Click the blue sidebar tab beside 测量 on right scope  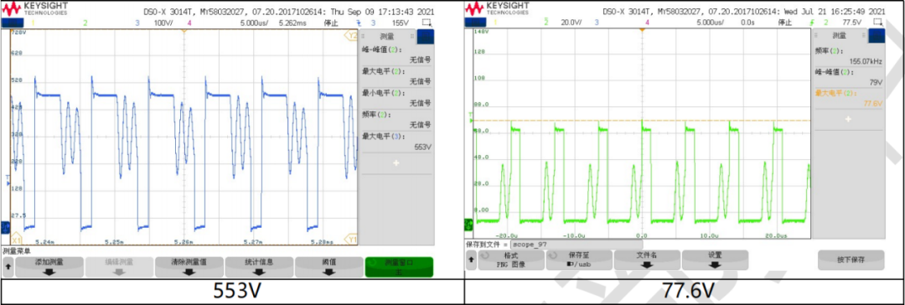(876, 36)
